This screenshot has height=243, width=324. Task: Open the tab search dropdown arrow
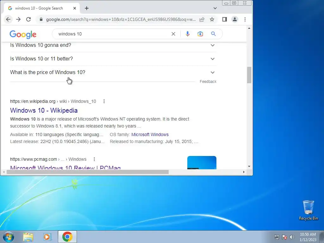(x=215, y=8)
